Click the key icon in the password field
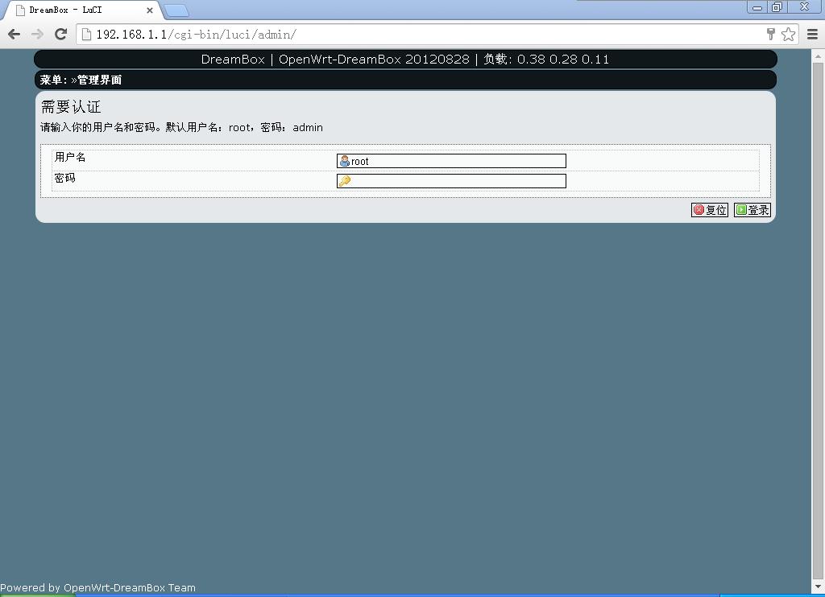Screen dimensions: 825x597 tap(342, 180)
